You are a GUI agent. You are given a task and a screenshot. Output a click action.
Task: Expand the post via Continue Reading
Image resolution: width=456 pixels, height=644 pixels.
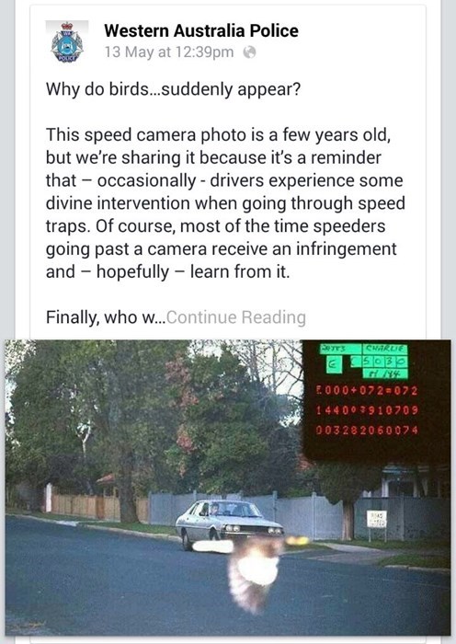(236, 317)
